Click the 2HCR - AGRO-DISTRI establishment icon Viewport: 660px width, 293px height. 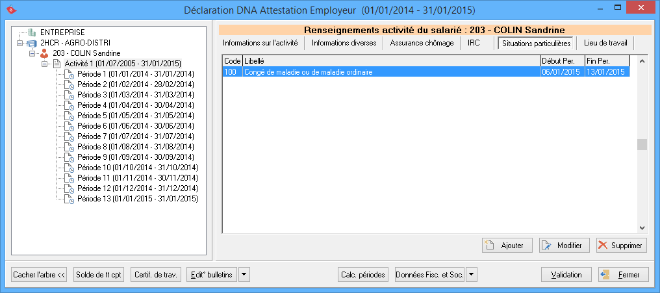(x=32, y=42)
